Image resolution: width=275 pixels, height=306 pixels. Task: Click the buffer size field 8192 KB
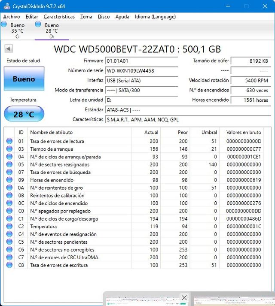tap(251, 61)
